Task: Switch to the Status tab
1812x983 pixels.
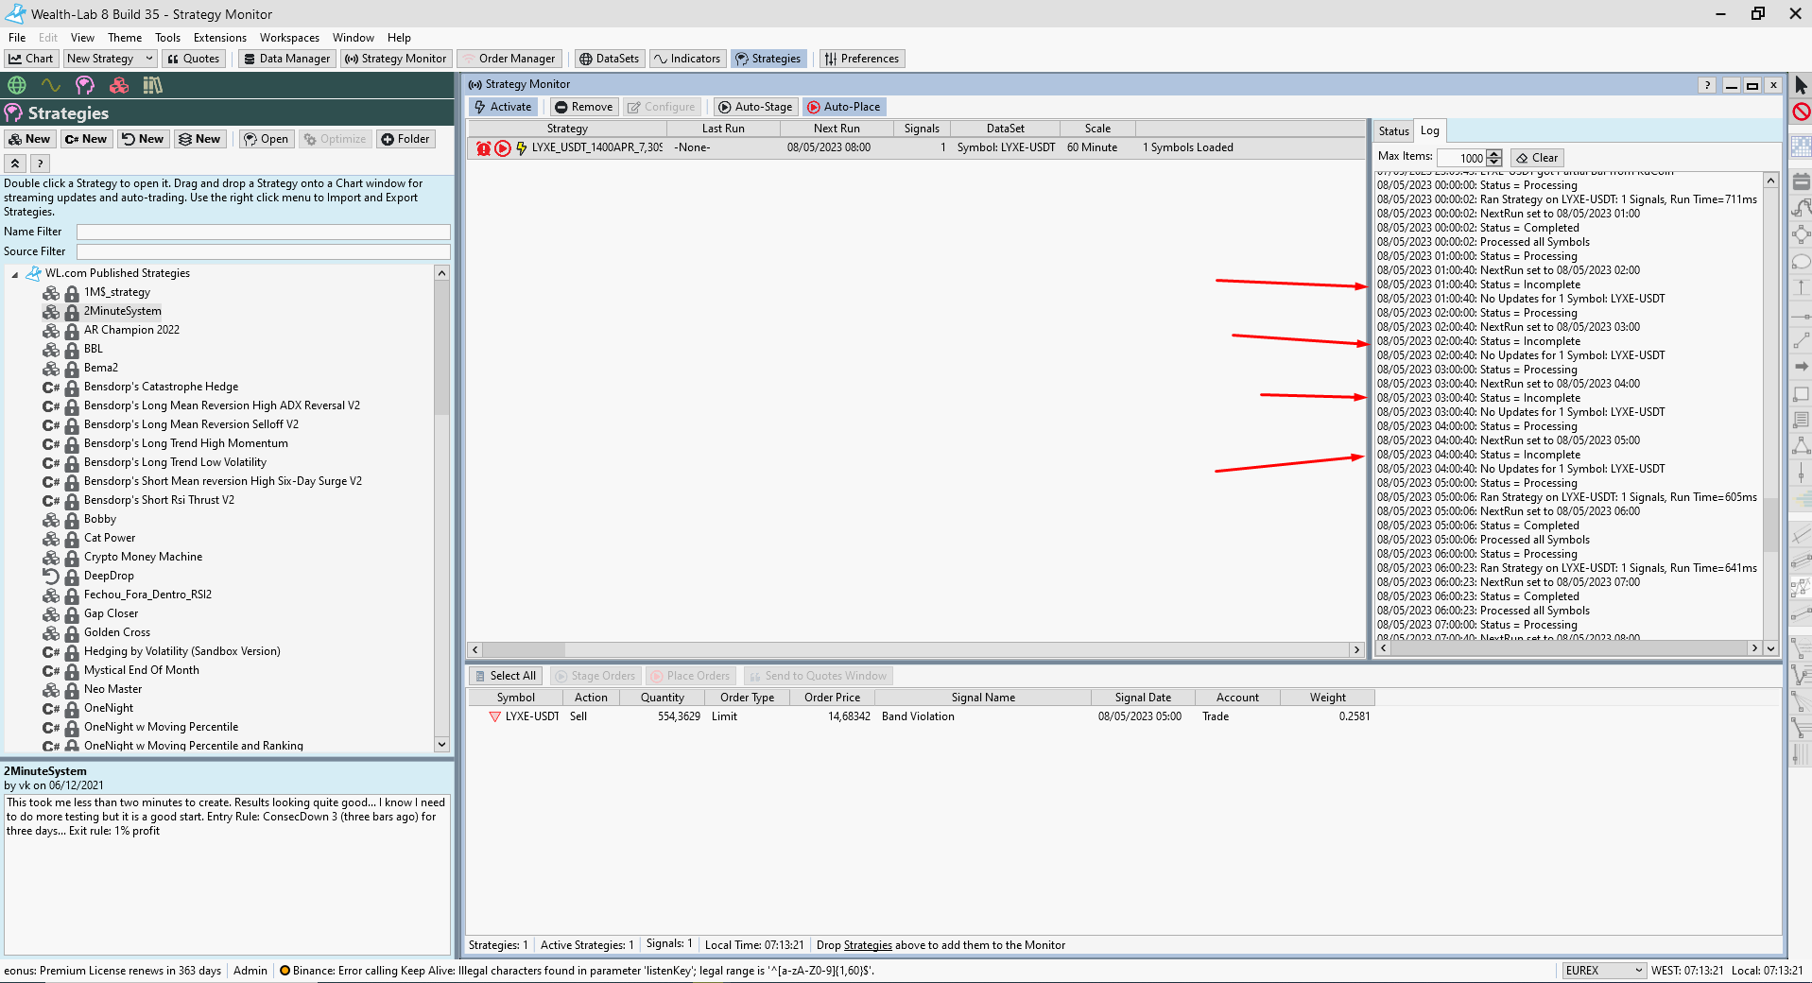Action: [1393, 131]
